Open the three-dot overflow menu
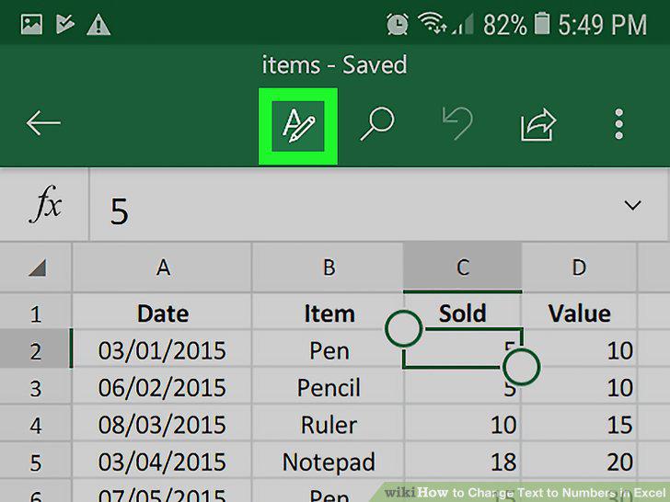Screen dimensions: 670x502 (618, 124)
